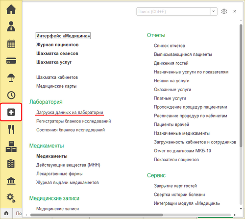Open the payment card section icon

click(11, 61)
